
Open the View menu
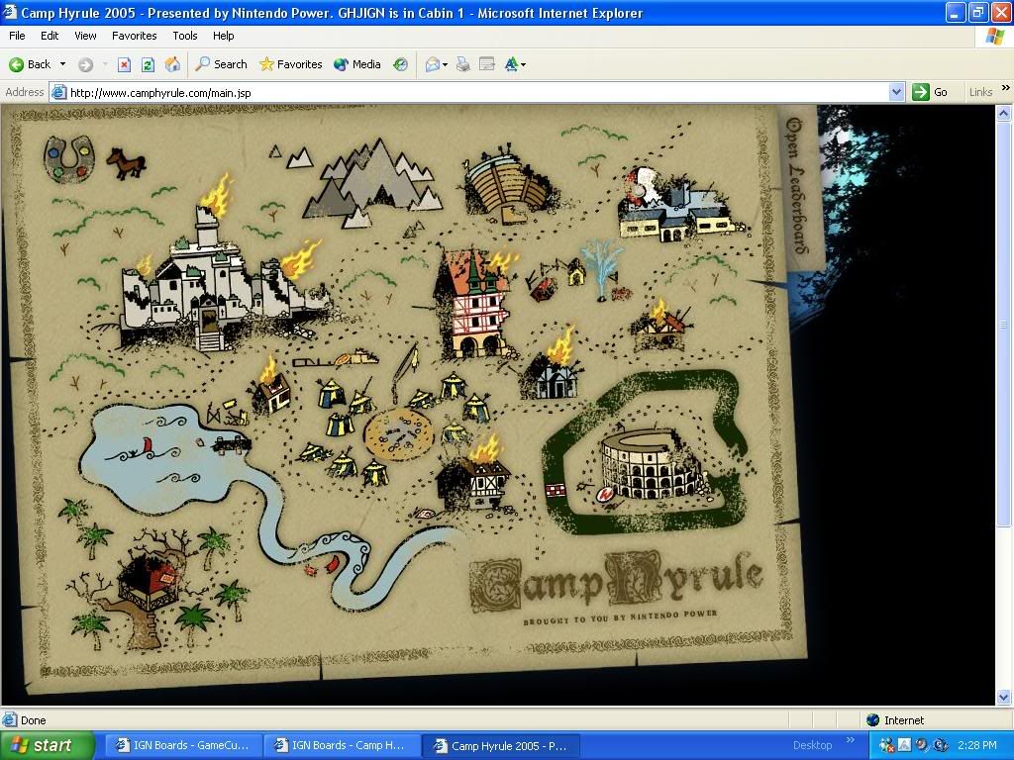85,37
